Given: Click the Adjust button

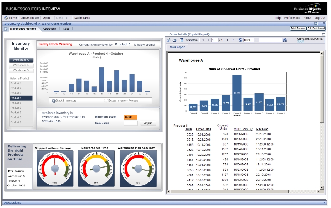Looking at the screenshot, I should point(148,123).
